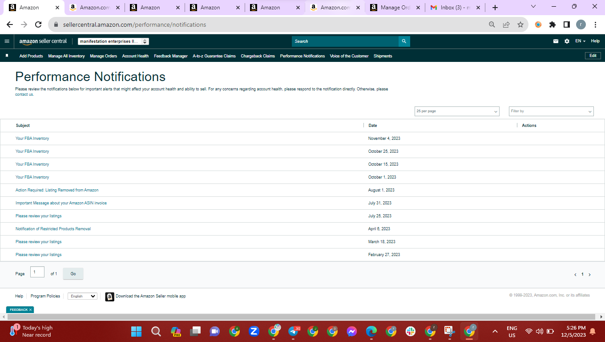Click the Amazon mobile app icon
The width and height of the screenshot is (605, 342).
coord(109,297)
